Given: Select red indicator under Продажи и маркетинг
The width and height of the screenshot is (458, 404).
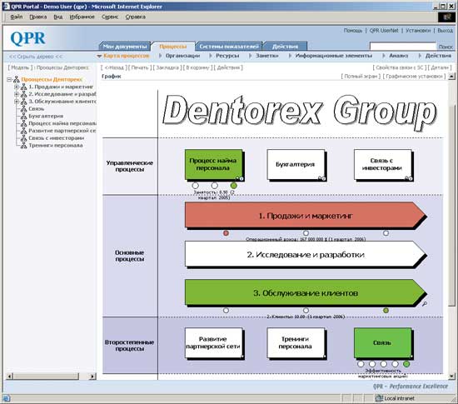Looking at the screenshot, I should [x=226, y=233].
